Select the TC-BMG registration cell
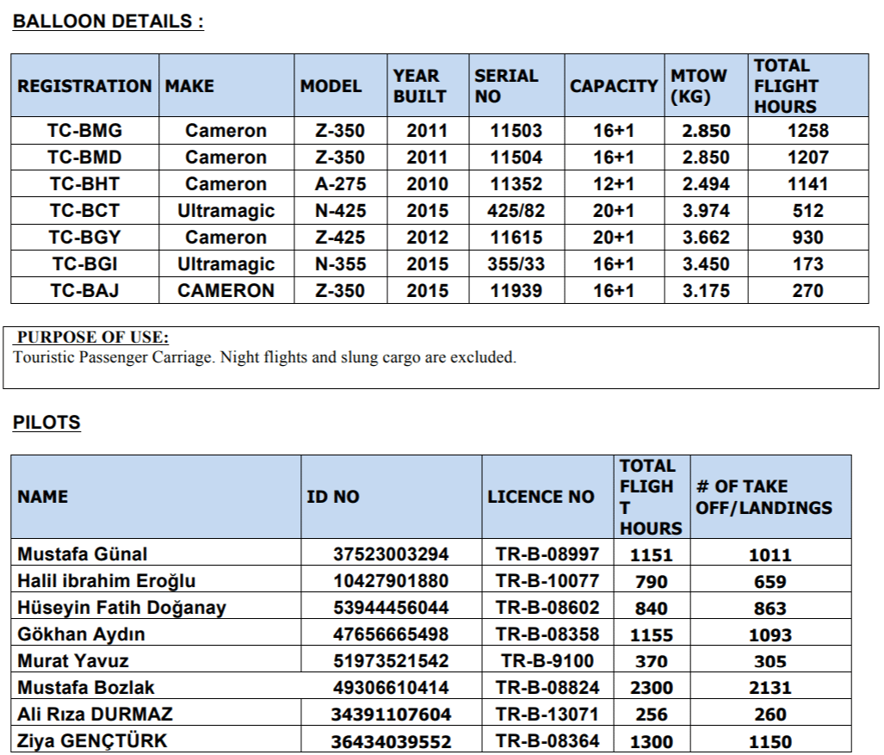Image resolution: width=884 pixels, height=755 pixels. [x=84, y=131]
